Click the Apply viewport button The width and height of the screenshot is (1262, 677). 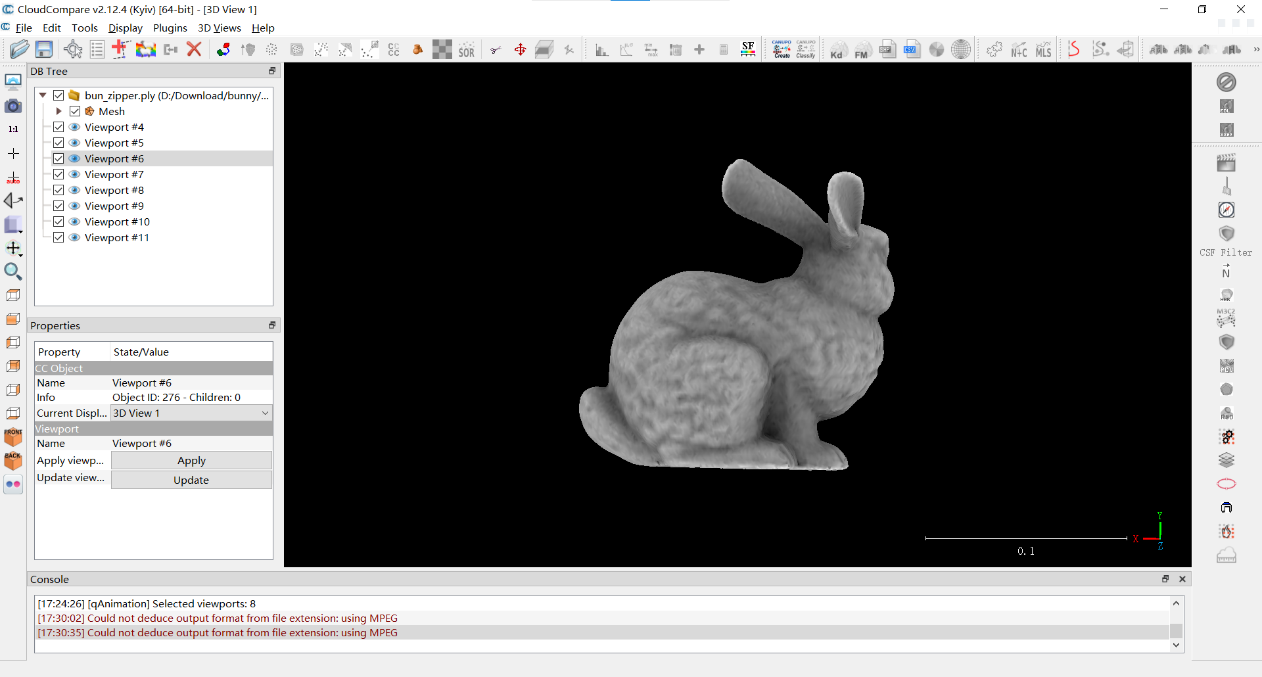(191, 461)
